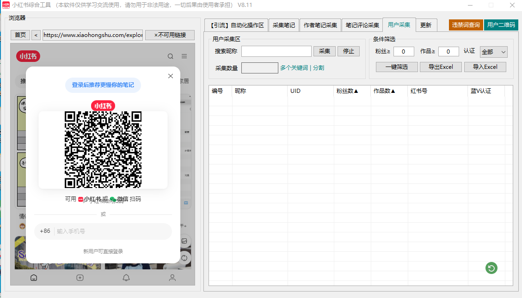Switch to the 采集笔记 tab
The width and height of the screenshot is (522, 298).
pos(284,25)
